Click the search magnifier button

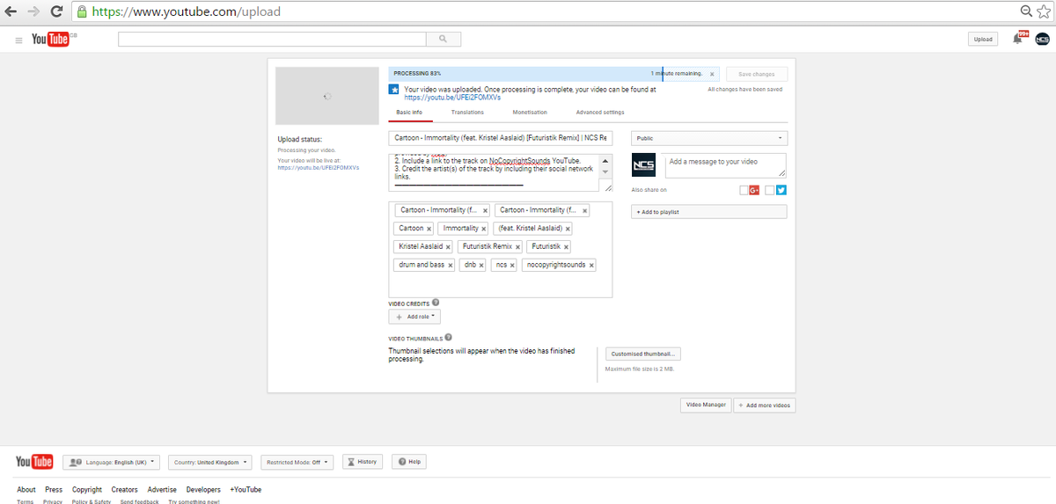tap(444, 40)
